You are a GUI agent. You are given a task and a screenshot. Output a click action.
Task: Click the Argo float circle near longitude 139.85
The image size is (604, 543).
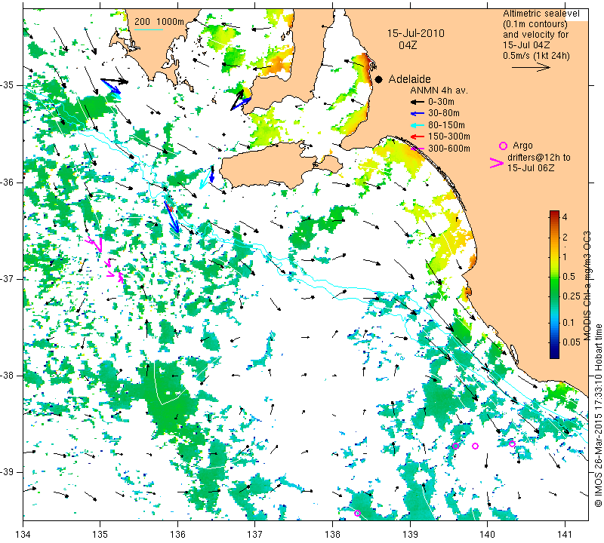coord(476,446)
